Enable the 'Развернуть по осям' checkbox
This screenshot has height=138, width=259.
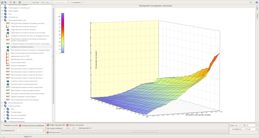tap(2, 125)
